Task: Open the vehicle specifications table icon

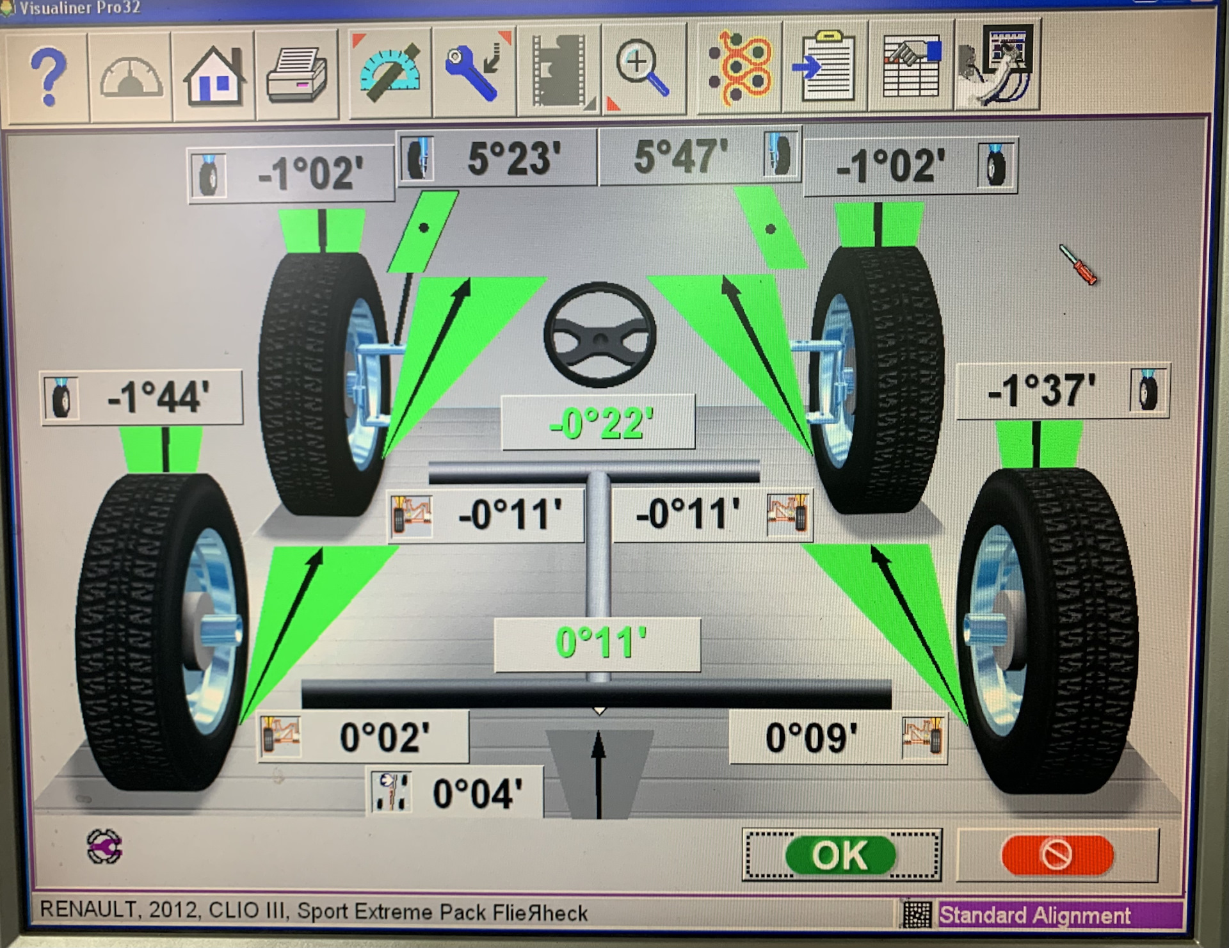Action: click(911, 67)
